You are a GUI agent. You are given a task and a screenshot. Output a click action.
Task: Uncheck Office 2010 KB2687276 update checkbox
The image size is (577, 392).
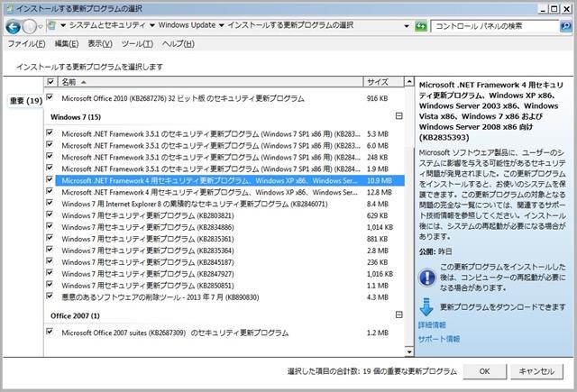click(x=50, y=97)
